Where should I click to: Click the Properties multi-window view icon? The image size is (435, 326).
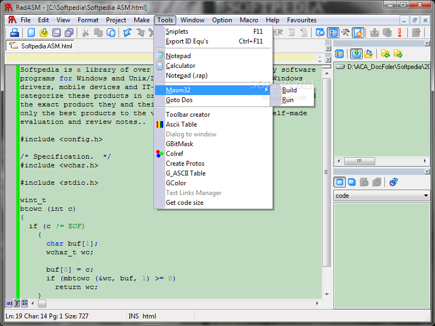[352, 182]
